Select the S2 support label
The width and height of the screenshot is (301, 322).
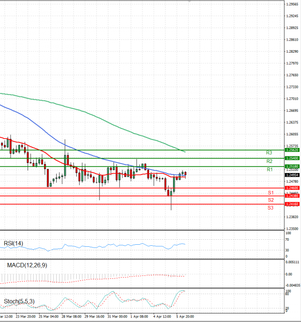[271, 200]
